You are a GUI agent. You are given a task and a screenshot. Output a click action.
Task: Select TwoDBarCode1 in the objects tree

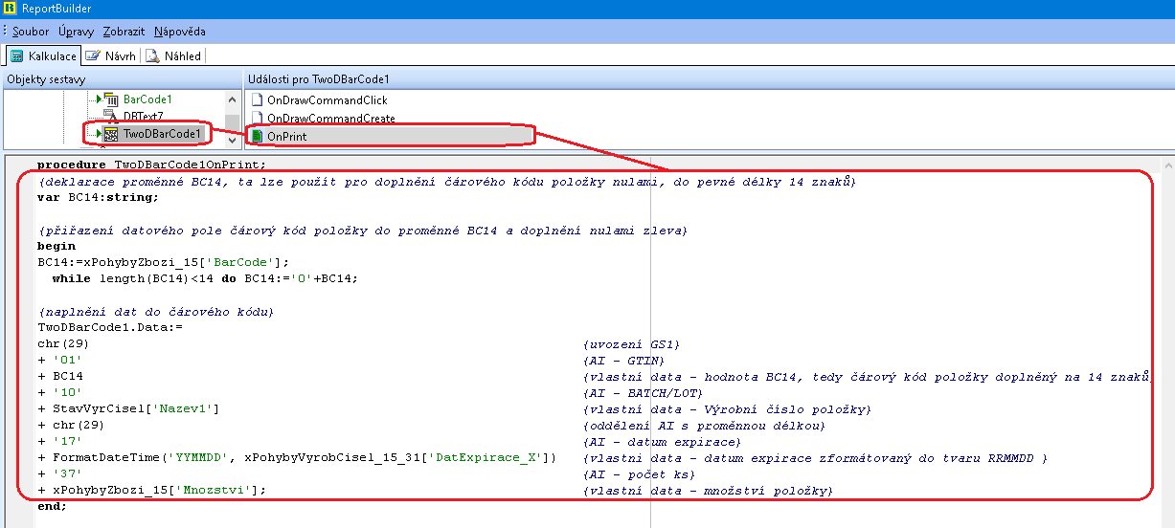162,135
